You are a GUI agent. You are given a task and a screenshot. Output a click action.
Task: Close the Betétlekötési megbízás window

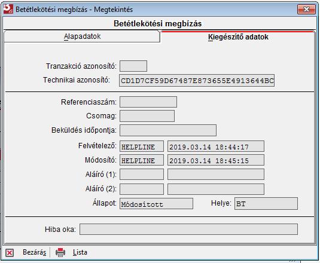[306, 9]
